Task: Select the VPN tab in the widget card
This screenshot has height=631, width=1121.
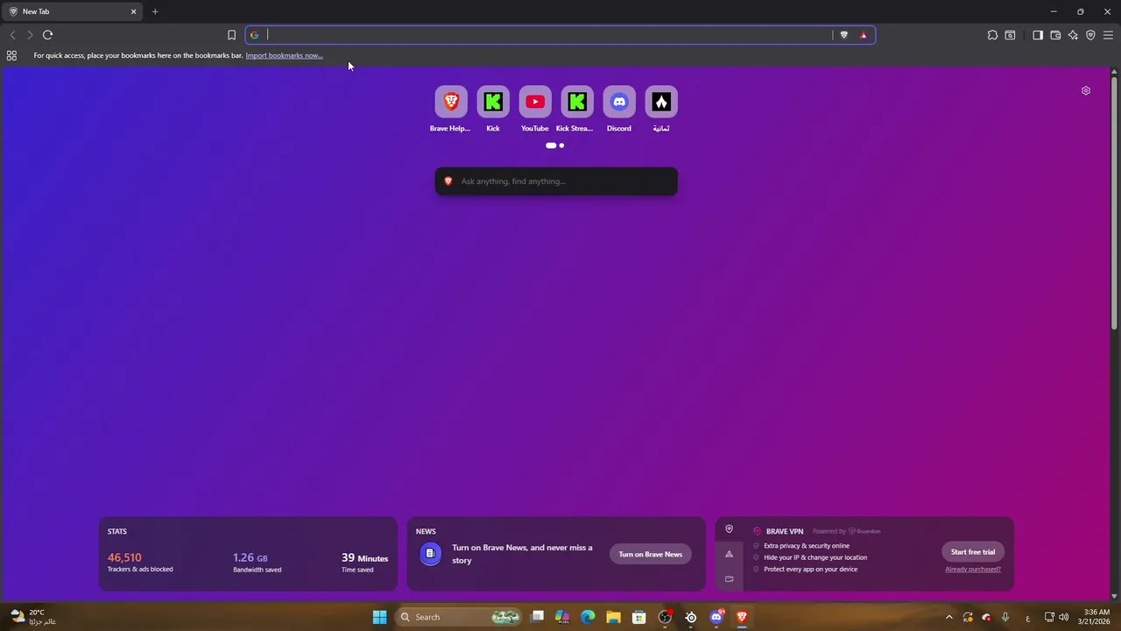Action: [x=729, y=529]
